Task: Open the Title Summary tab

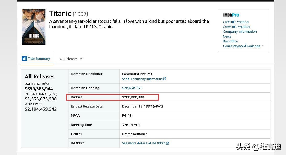Action: (x=39, y=58)
